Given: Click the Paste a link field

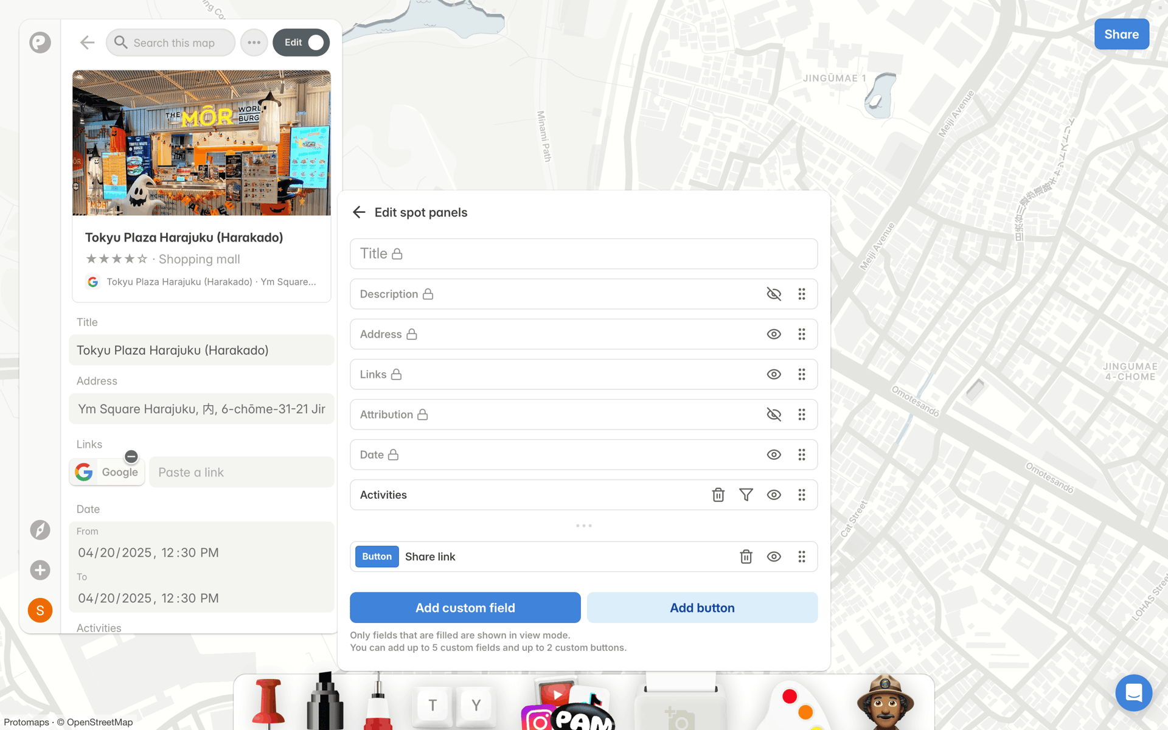Looking at the screenshot, I should pos(242,472).
